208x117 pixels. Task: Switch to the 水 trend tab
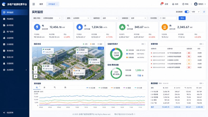[x=44, y=87]
